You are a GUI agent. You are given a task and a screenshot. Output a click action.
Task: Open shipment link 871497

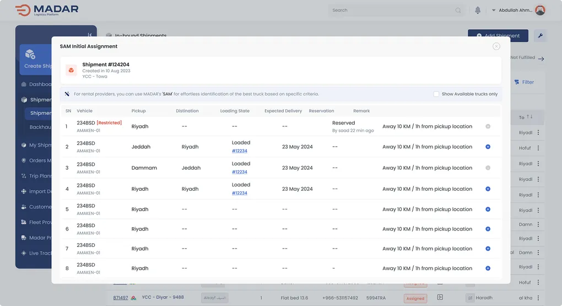point(121,298)
